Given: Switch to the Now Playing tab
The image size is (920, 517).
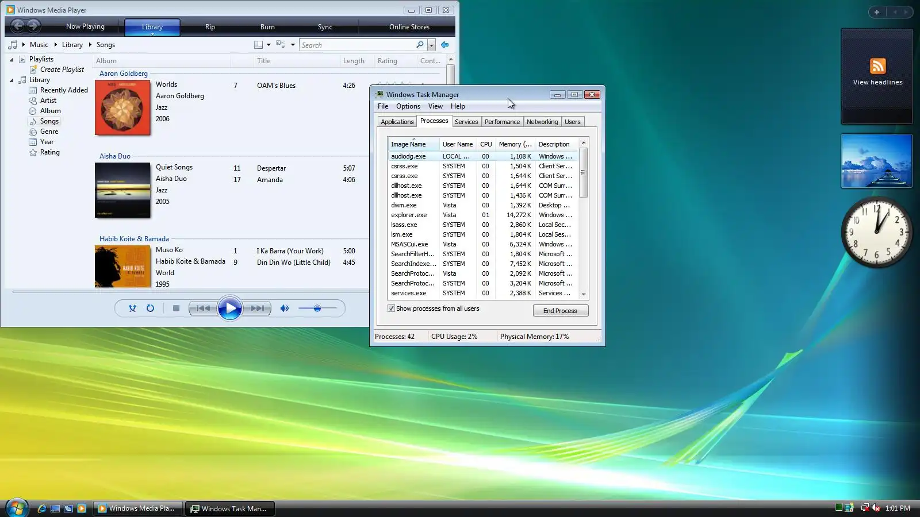Looking at the screenshot, I should pos(85,26).
